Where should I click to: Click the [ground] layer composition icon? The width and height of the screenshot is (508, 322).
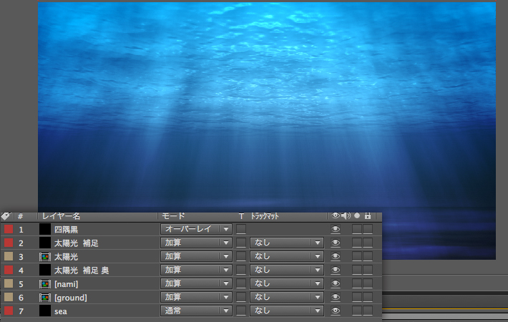pos(44,297)
